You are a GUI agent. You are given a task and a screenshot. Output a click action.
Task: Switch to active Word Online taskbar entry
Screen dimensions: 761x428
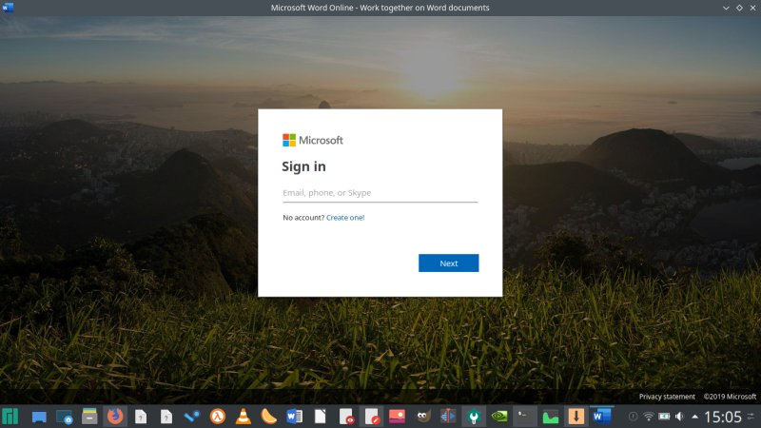coord(600,416)
